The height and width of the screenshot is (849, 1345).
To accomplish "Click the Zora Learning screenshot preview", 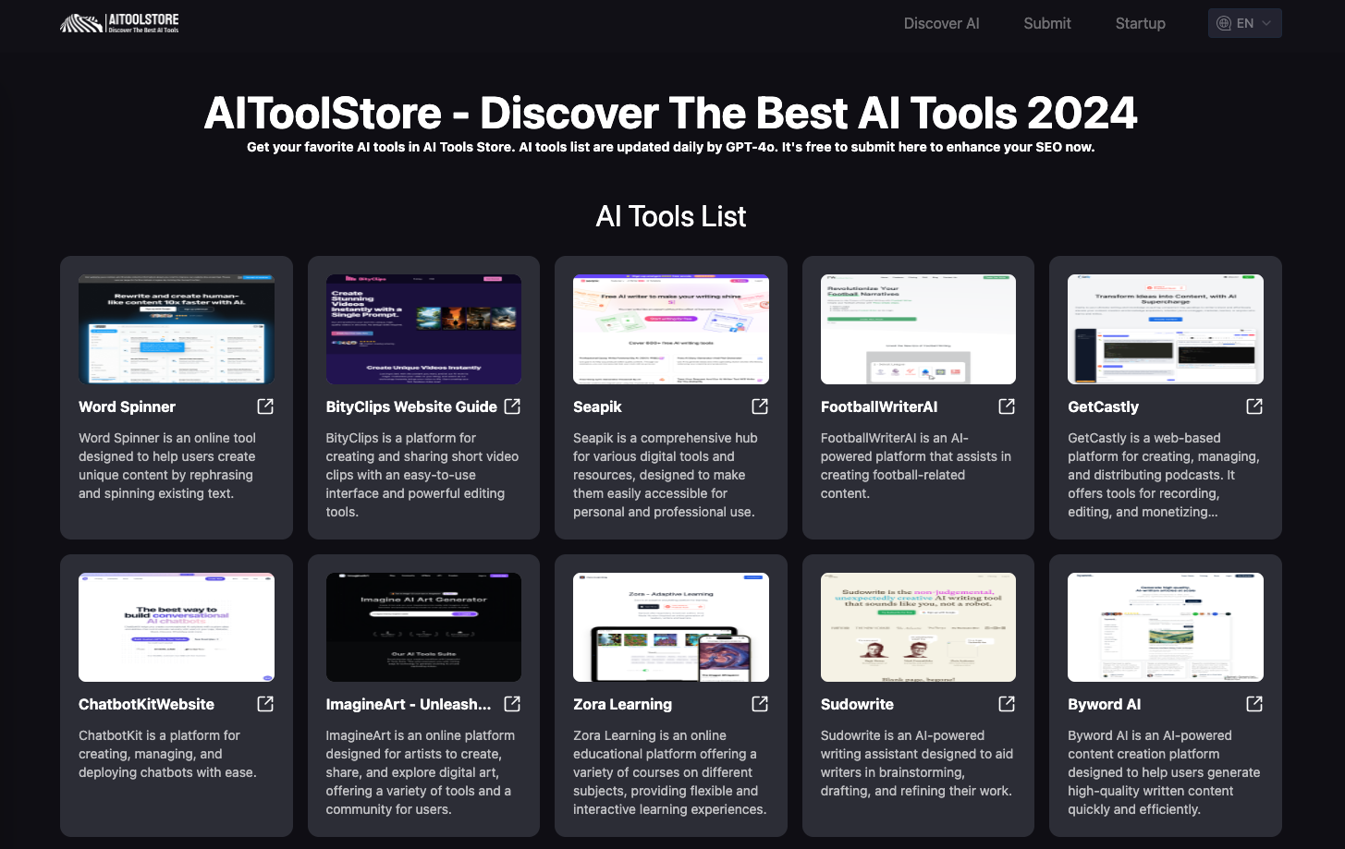I will 670,626.
